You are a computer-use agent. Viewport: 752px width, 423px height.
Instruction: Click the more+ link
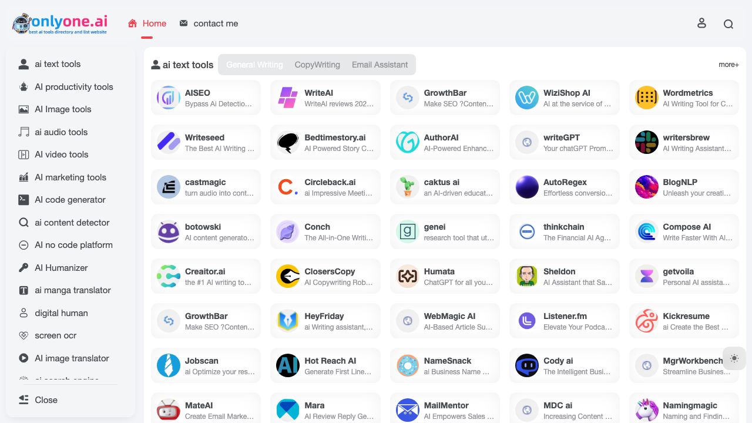728,65
